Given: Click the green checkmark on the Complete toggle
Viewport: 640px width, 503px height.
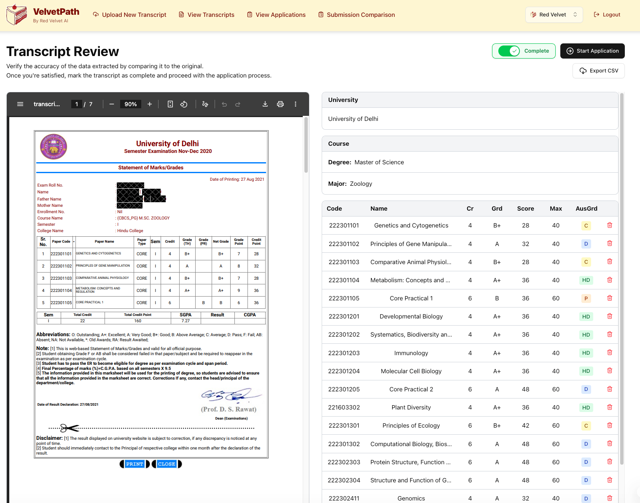Looking at the screenshot, I should (514, 51).
